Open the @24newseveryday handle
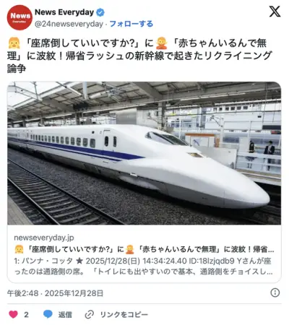 (69, 24)
